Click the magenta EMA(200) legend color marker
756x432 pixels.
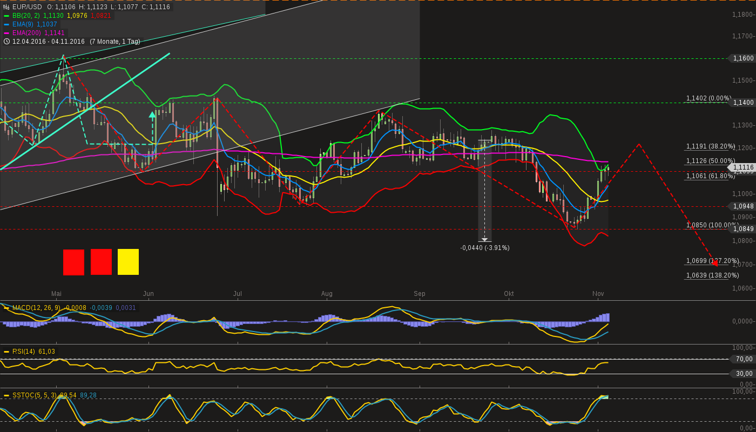(6, 33)
